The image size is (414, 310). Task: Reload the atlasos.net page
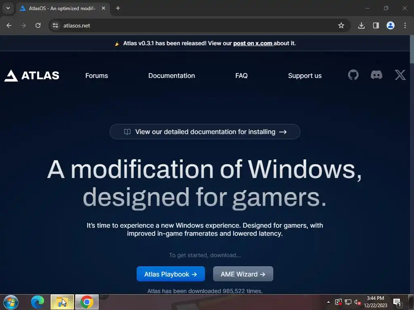pyautogui.click(x=38, y=25)
